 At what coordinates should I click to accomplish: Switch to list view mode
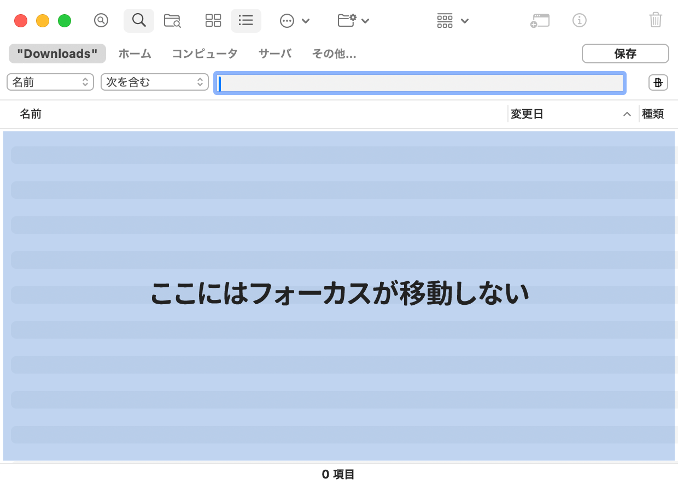tap(246, 21)
